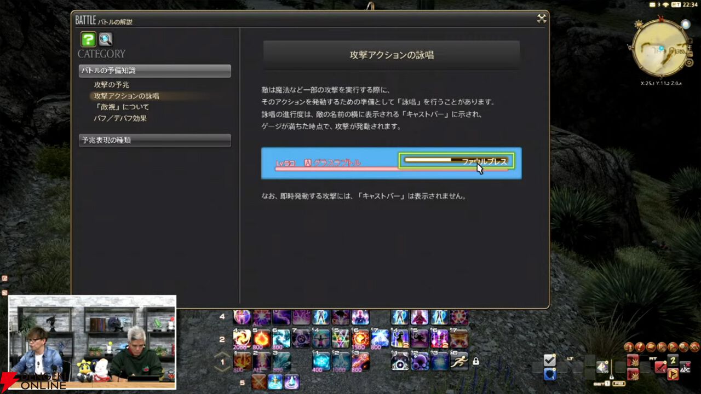This screenshot has height=394, width=701.
Task: Activate the Sprint running-figure action
Action: [459, 361]
